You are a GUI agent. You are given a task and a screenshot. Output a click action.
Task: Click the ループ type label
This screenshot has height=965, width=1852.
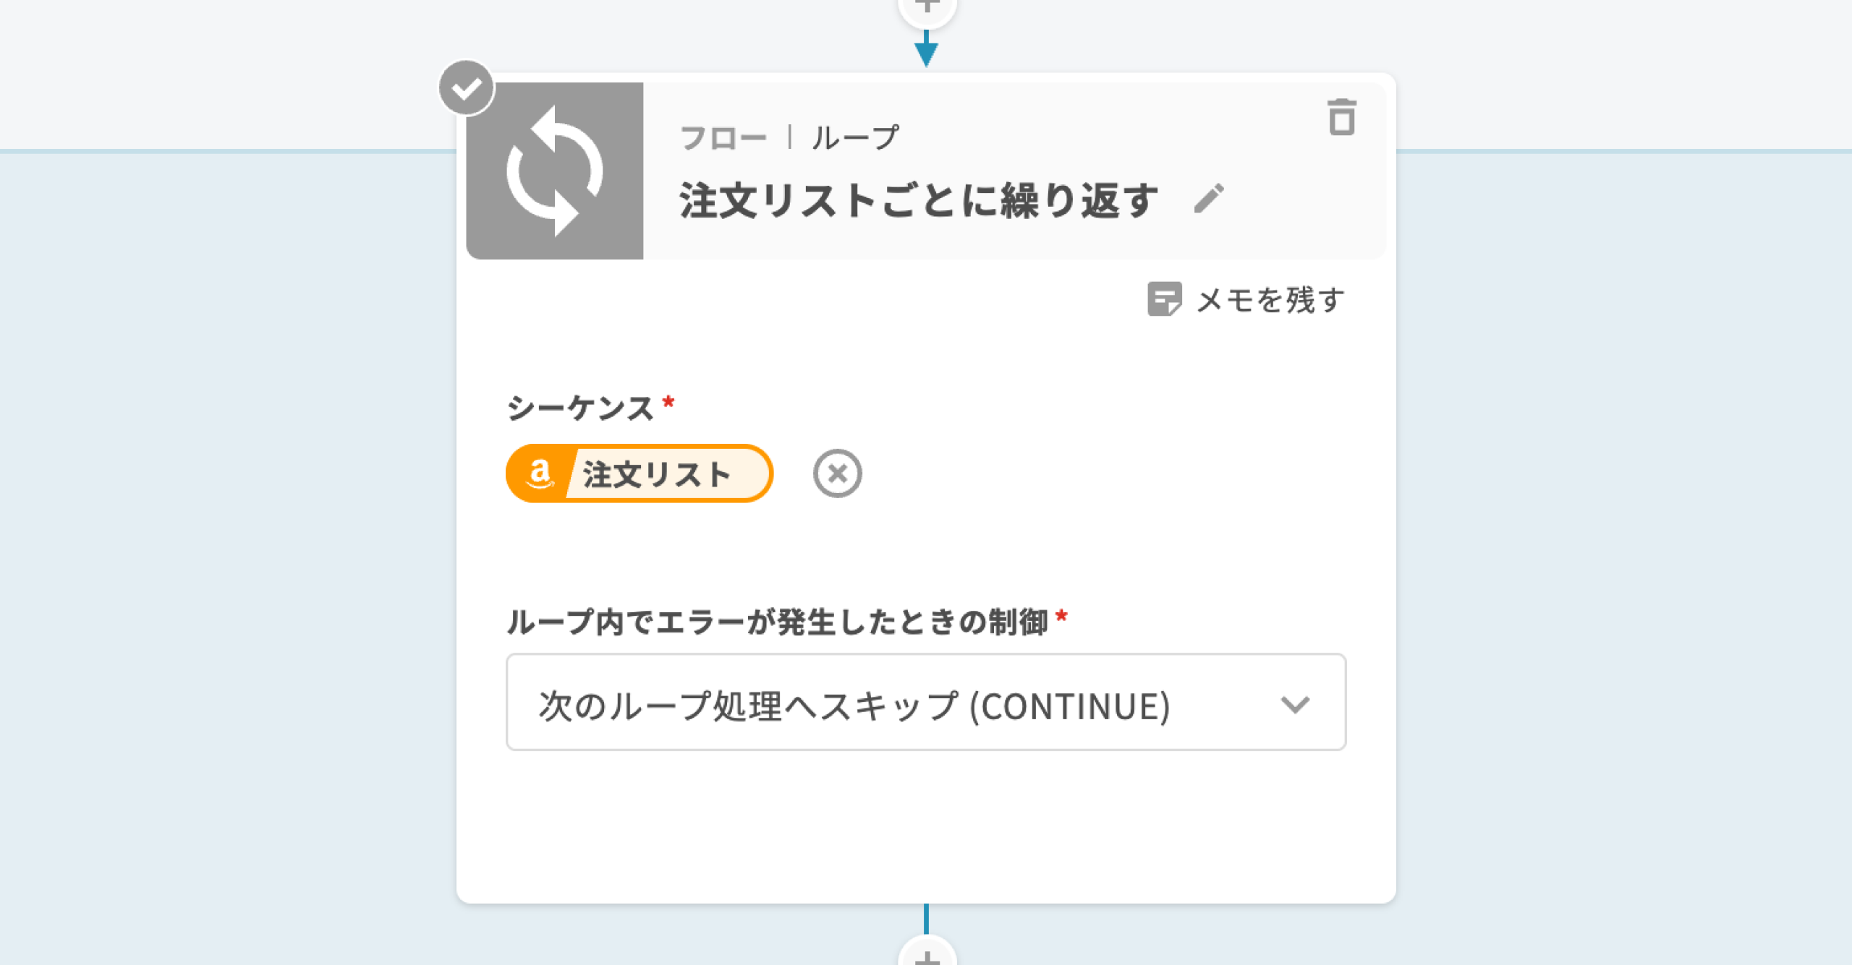855,138
